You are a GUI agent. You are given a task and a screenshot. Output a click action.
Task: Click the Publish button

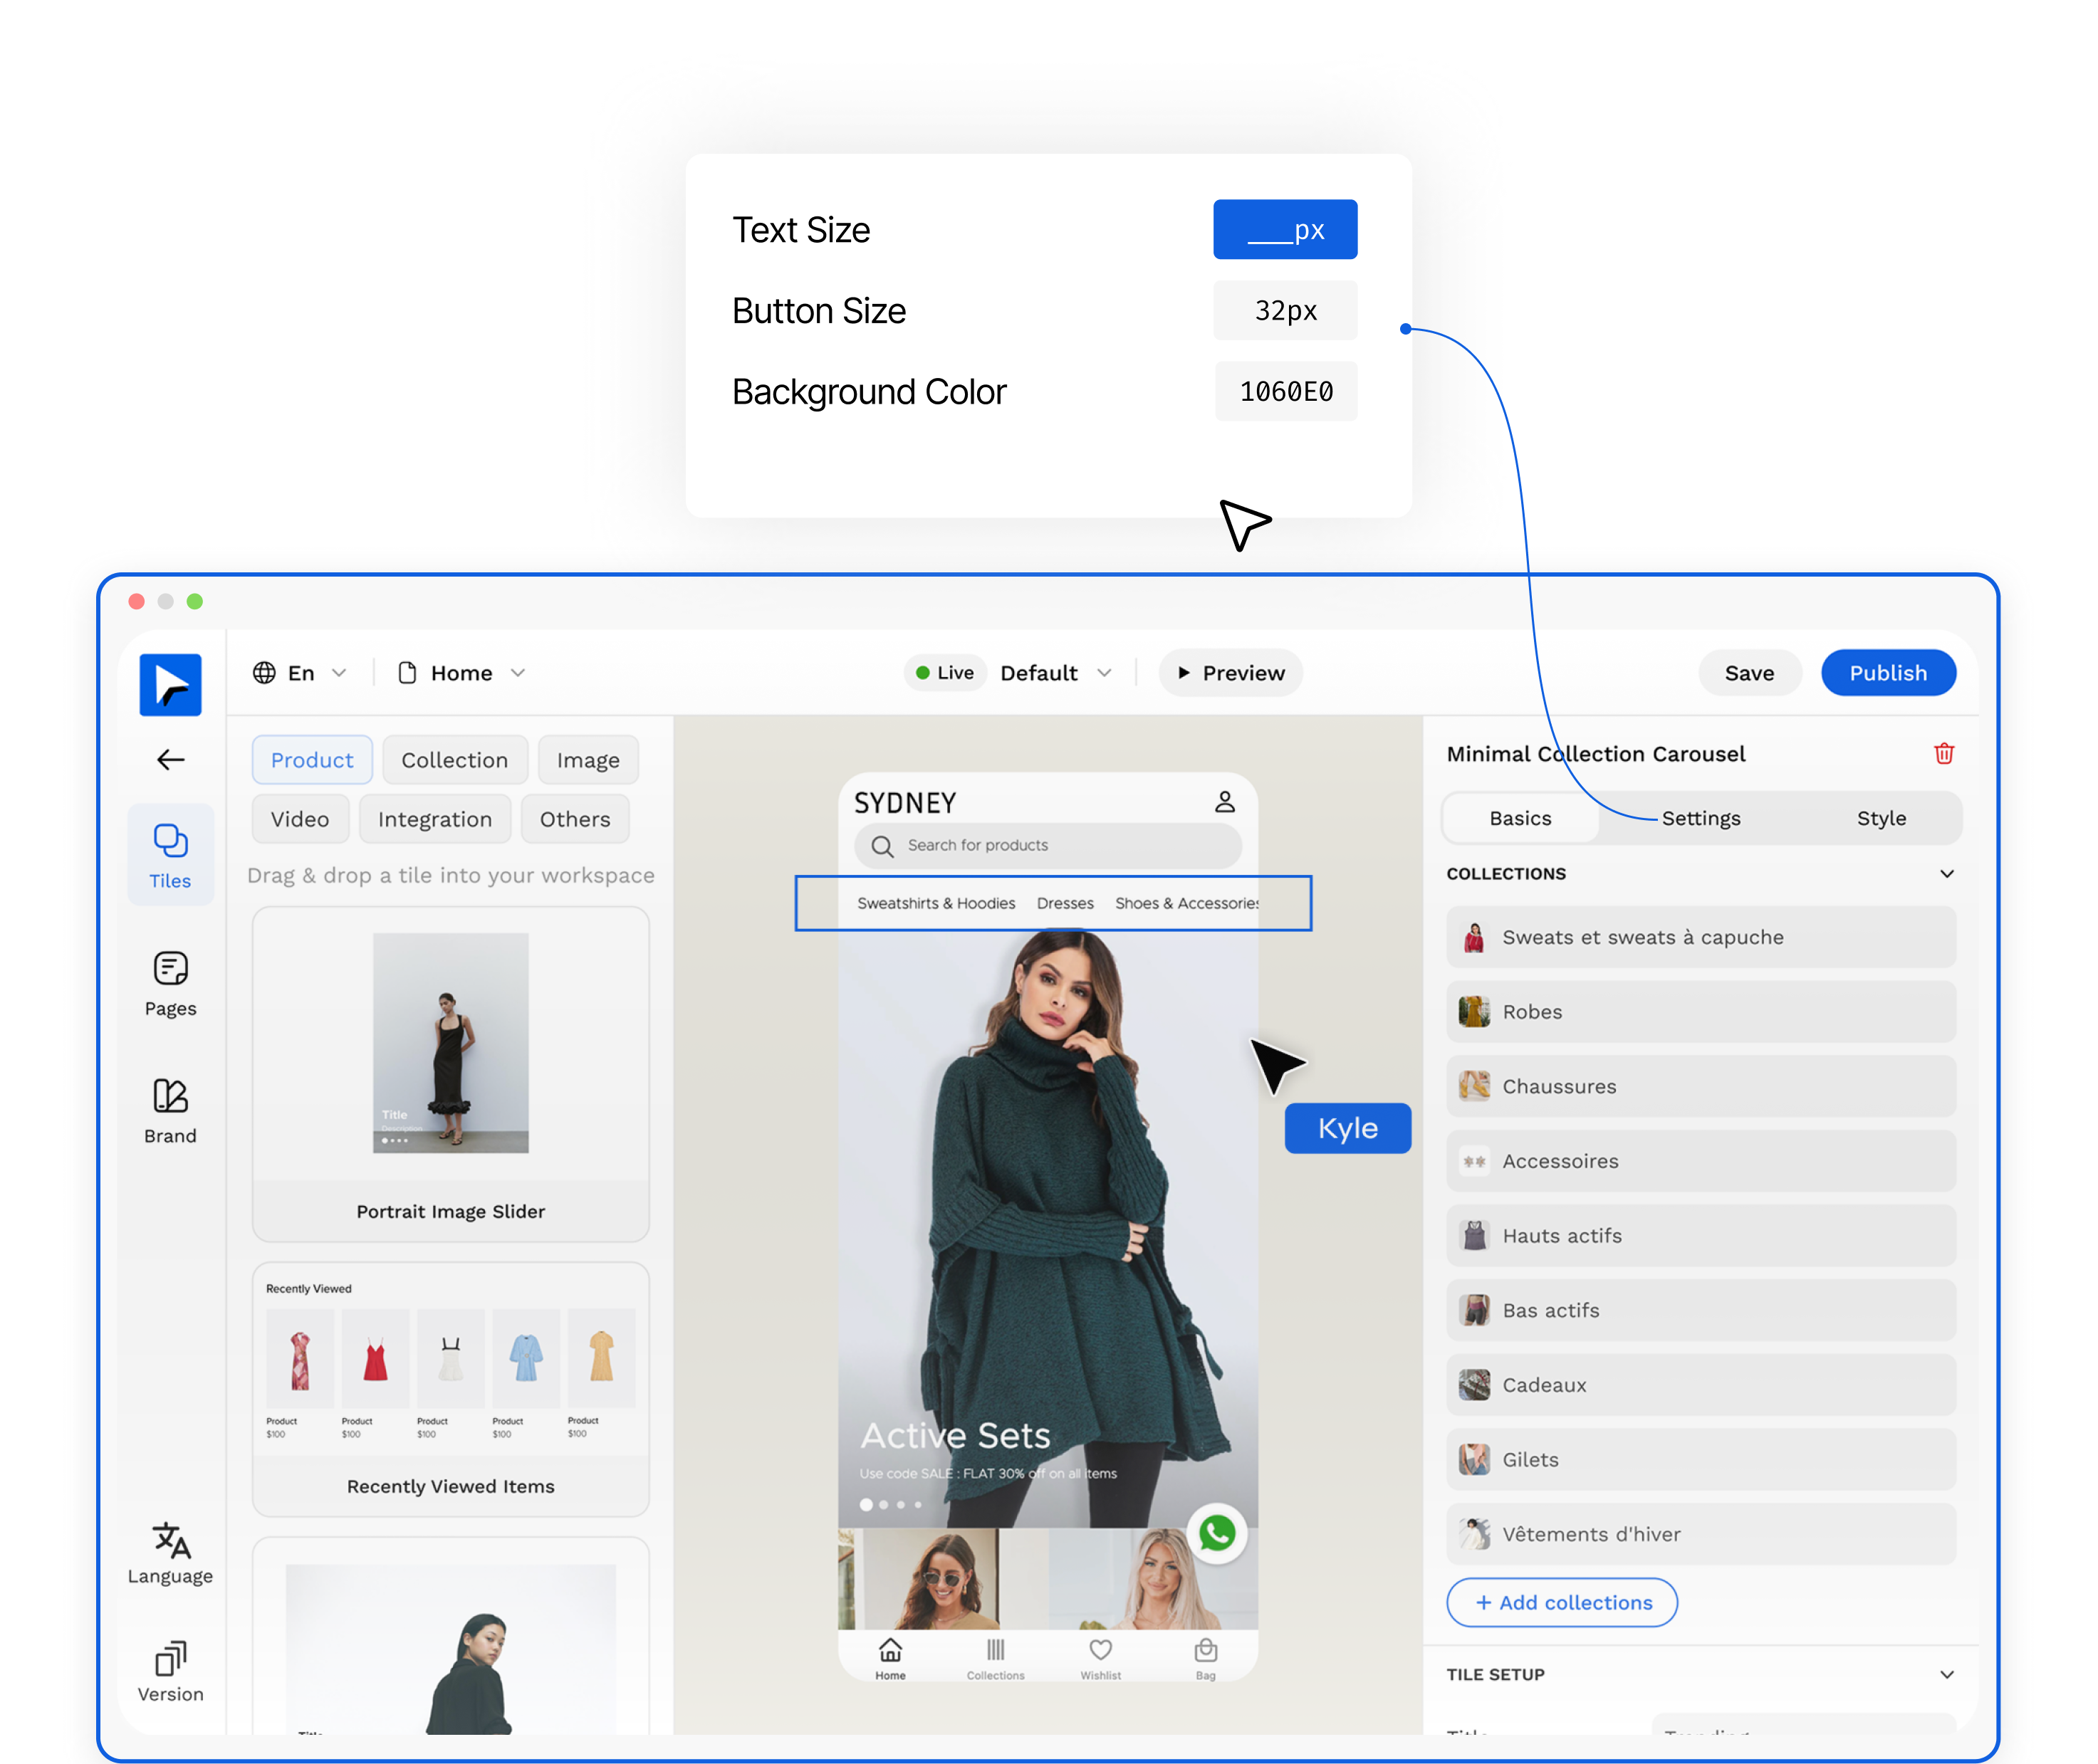pos(1887,673)
